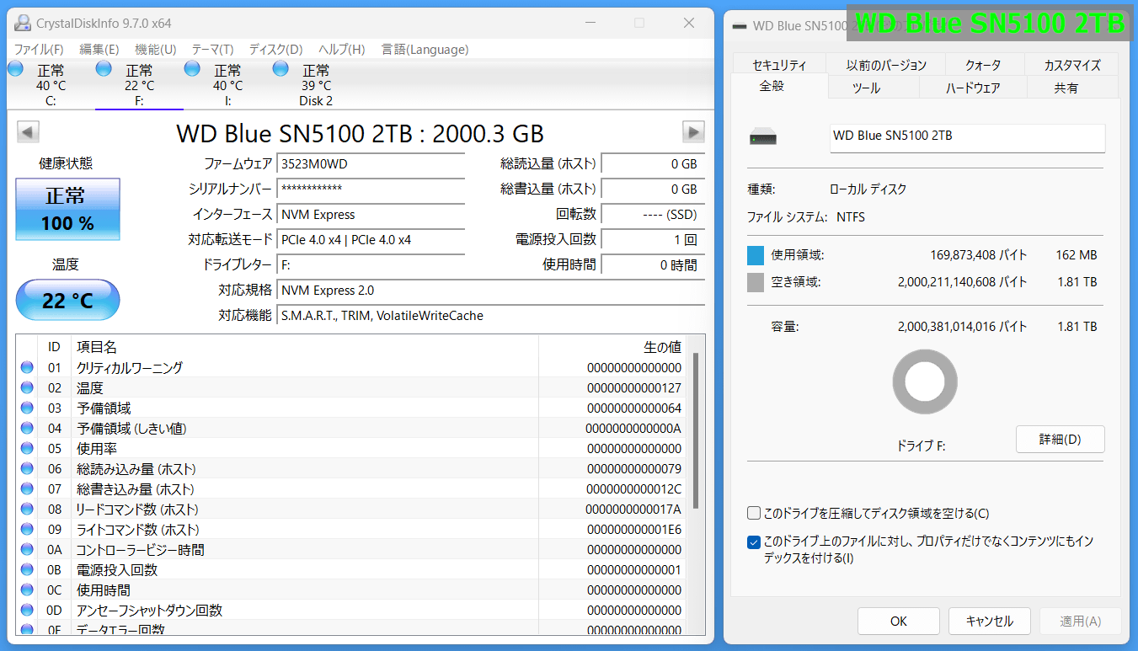This screenshot has height=651, width=1138.
Task: Click the 正常 100% health status button
Action: tap(67, 209)
